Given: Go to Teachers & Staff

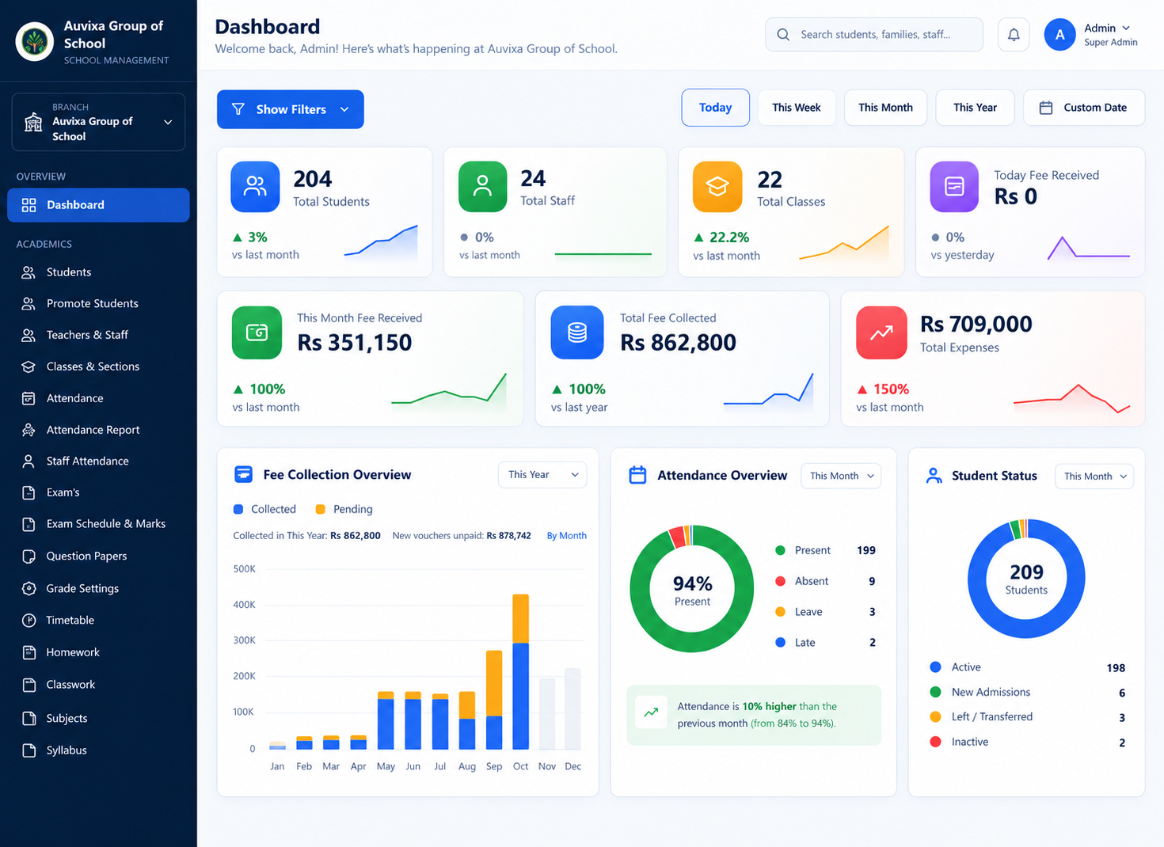Looking at the screenshot, I should pyautogui.click(x=98, y=335).
